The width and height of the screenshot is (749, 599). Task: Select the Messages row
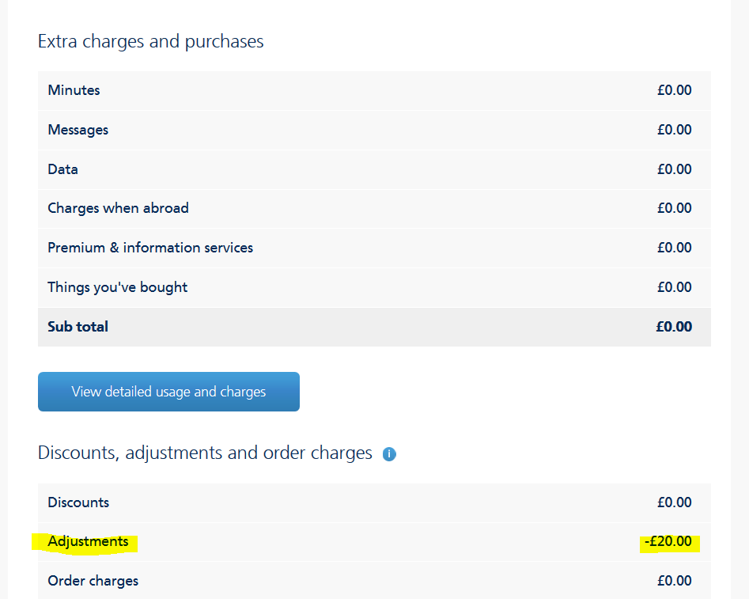(x=78, y=129)
